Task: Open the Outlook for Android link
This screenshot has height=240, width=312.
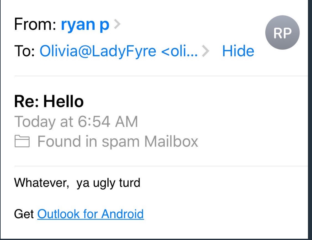Action: tap(90, 214)
